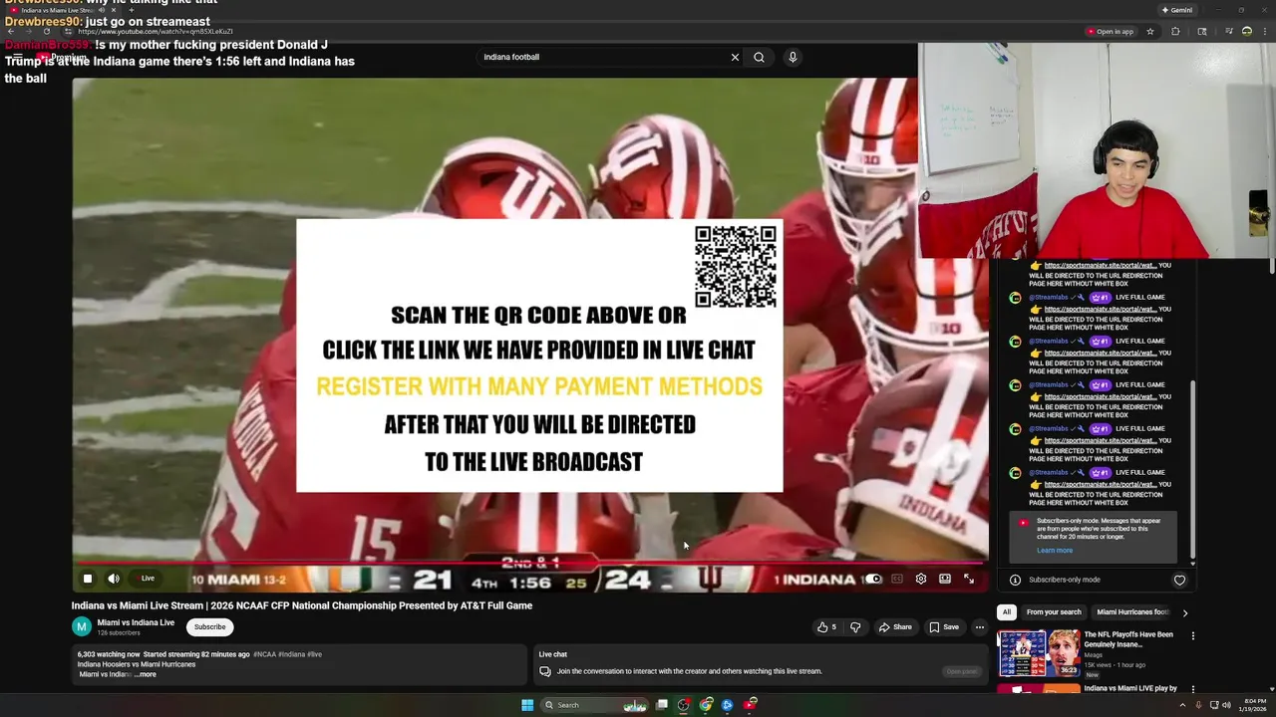Show next filter chips arrow
The width and height of the screenshot is (1276, 717).
(x=1185, y=612)
